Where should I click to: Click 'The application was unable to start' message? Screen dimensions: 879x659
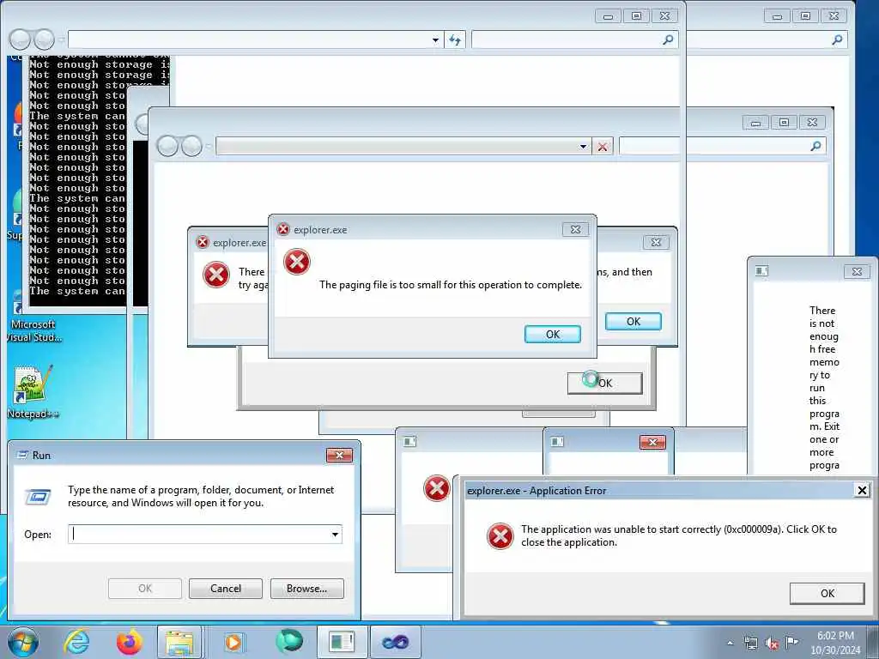click(x=679, y=535)
